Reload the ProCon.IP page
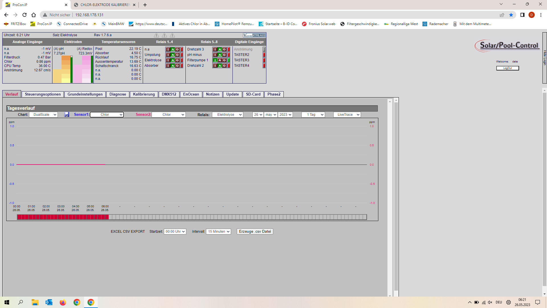Viewport: 547px width, 308px height. click(x=25, y=15)
